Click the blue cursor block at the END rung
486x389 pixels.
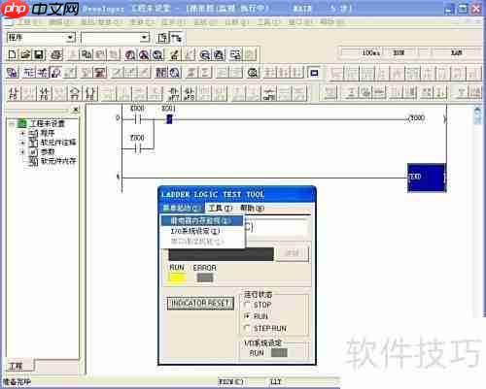(x=427, y=178)
